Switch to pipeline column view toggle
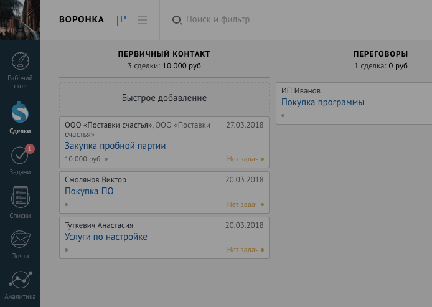The height and width of the screenshot is (307, 432). tap(121, 20)
